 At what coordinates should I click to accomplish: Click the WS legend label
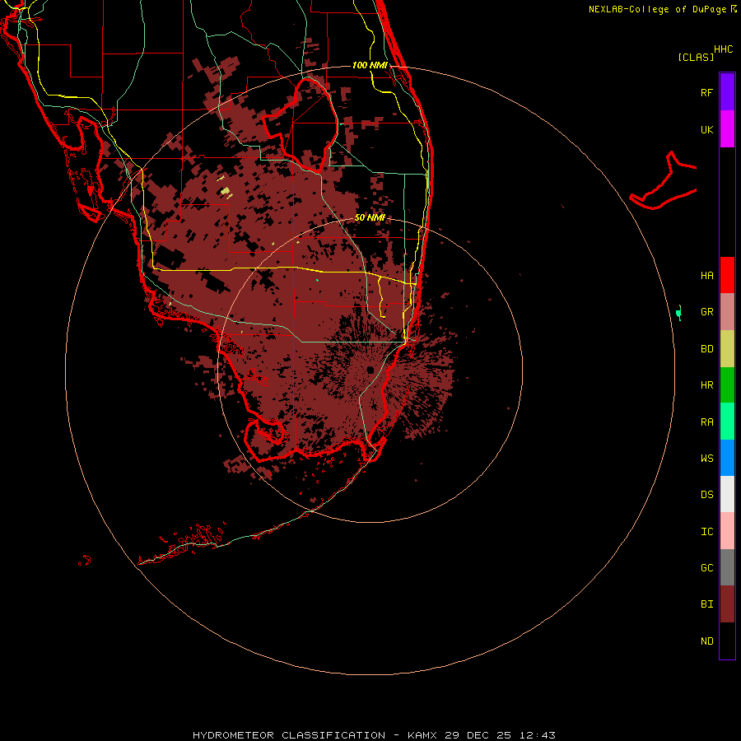706,459
